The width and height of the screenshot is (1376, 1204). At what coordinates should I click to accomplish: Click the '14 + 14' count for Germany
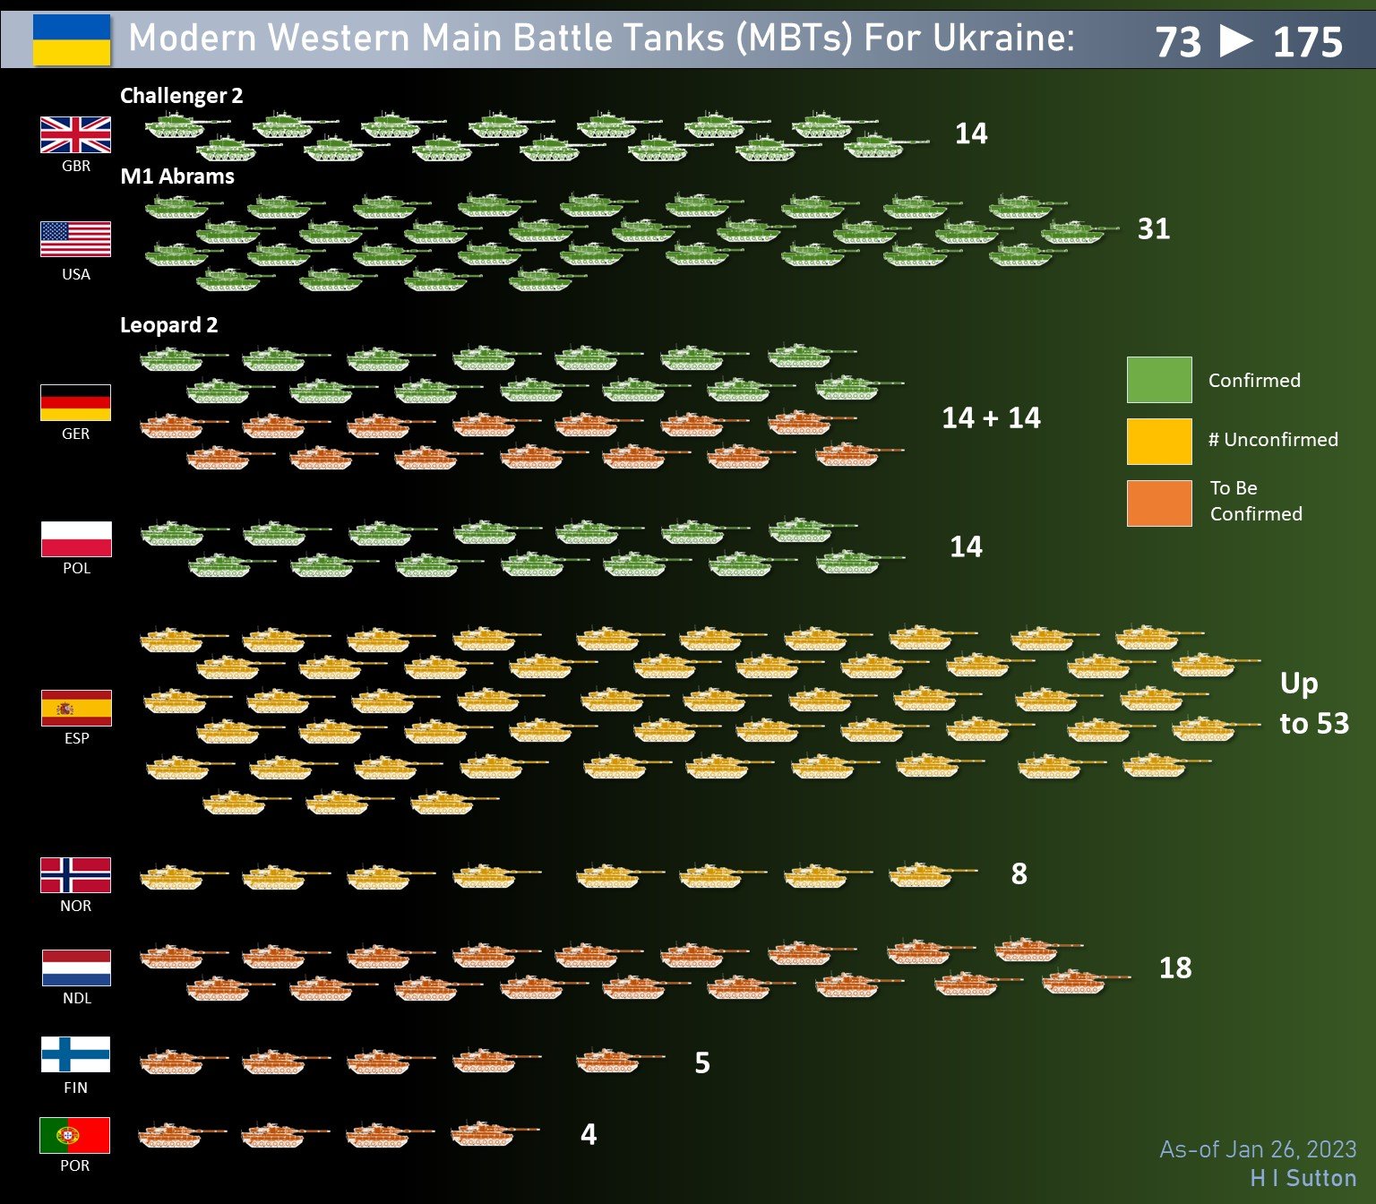tap(991, 417)
